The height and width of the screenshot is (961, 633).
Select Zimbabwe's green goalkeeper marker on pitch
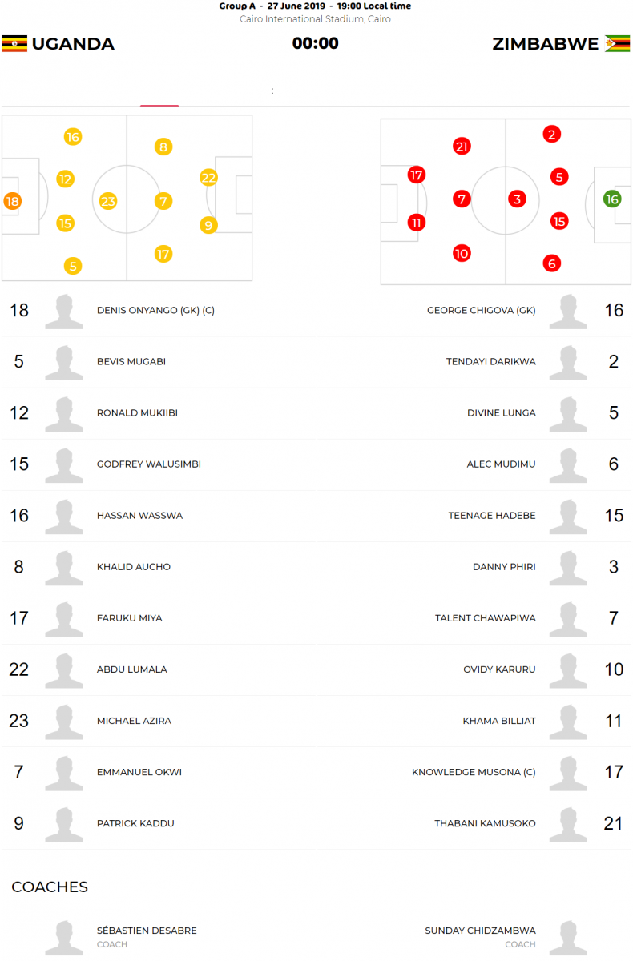click(x=612, y=199)
